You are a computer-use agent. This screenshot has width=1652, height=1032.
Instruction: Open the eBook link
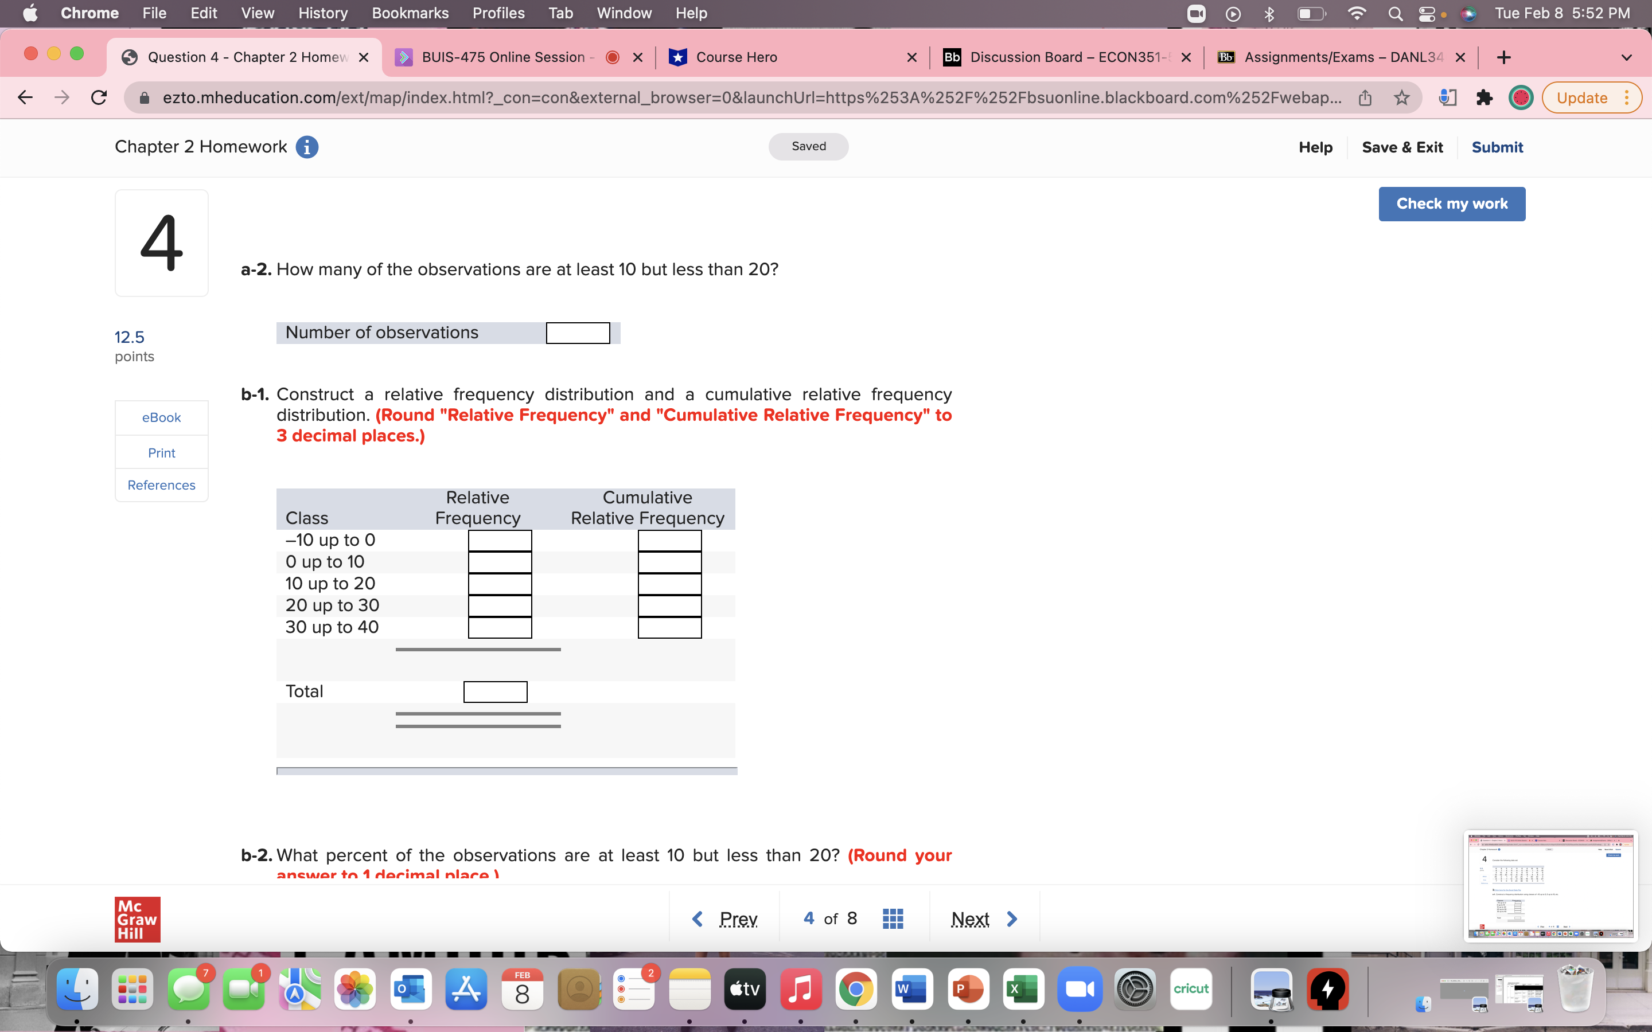(161, 417)
